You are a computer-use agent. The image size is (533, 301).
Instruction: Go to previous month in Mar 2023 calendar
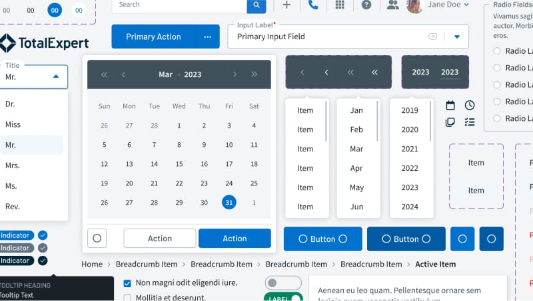(x=123, y=74)
